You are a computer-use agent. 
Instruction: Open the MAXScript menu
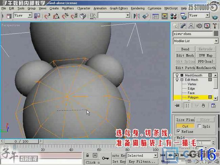[171, 8]
